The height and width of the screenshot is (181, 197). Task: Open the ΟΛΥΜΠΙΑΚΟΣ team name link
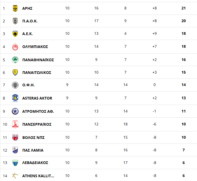(35, 47)
